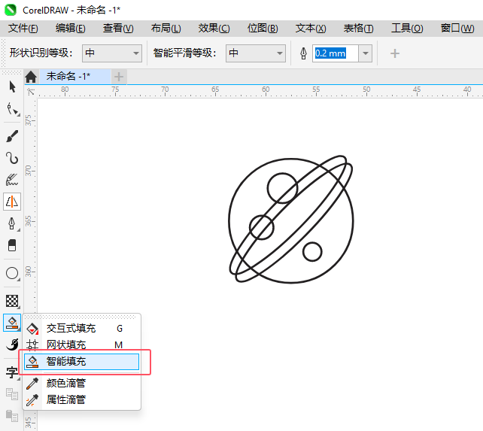This screenshot has height=431, width=483.
Task: Open the 编辑(E) menu
Action: point(71,29)
